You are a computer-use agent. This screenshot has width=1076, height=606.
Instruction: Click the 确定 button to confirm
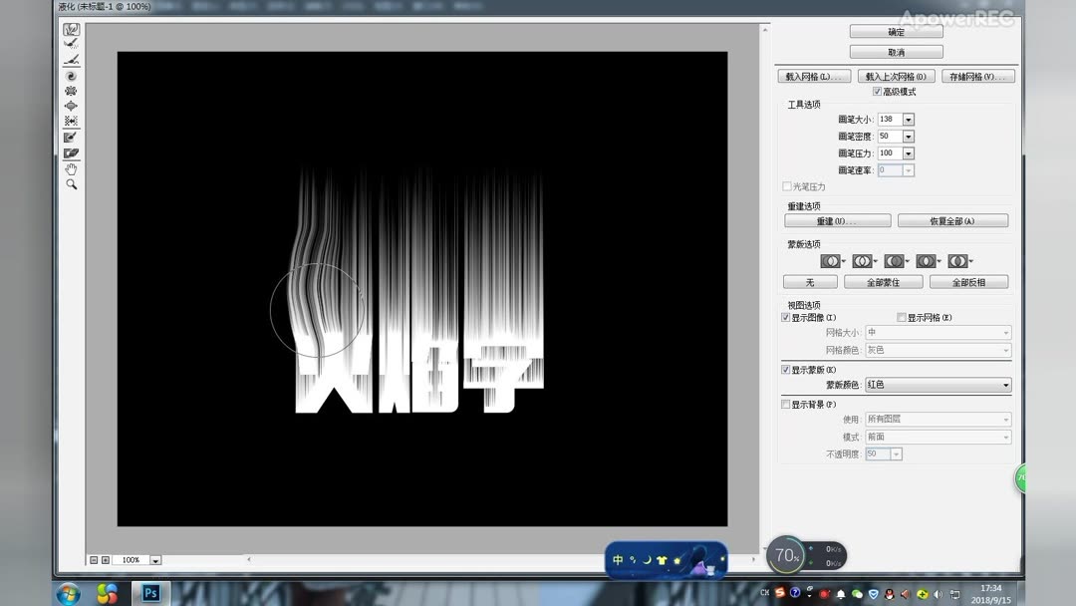894,31
